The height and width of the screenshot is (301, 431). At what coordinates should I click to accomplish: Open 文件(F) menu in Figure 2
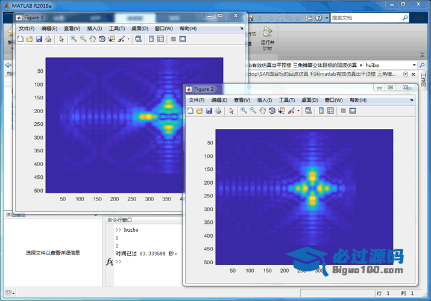[197, 100]
